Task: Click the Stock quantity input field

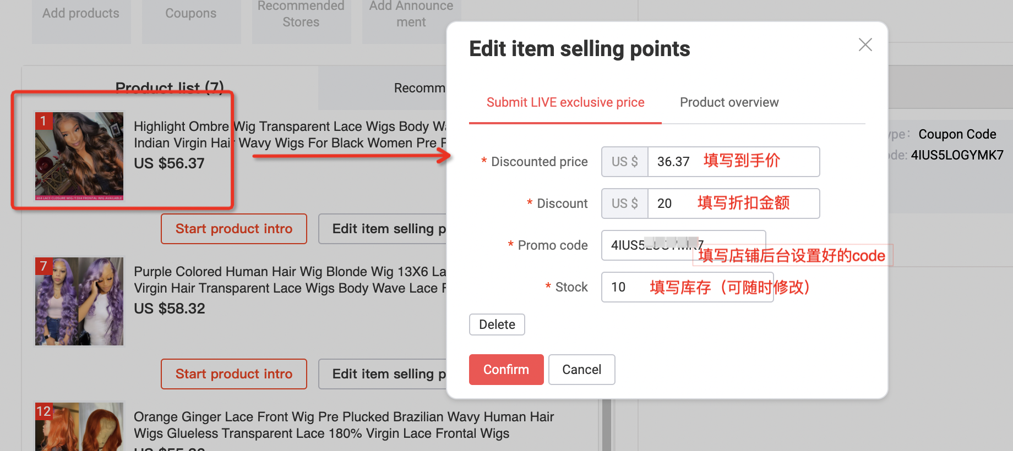Action: [x=687, y=287]
